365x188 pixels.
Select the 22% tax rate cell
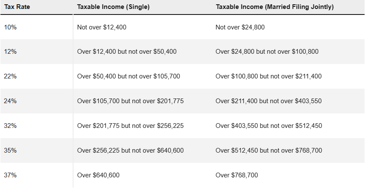tap(11, 77)
